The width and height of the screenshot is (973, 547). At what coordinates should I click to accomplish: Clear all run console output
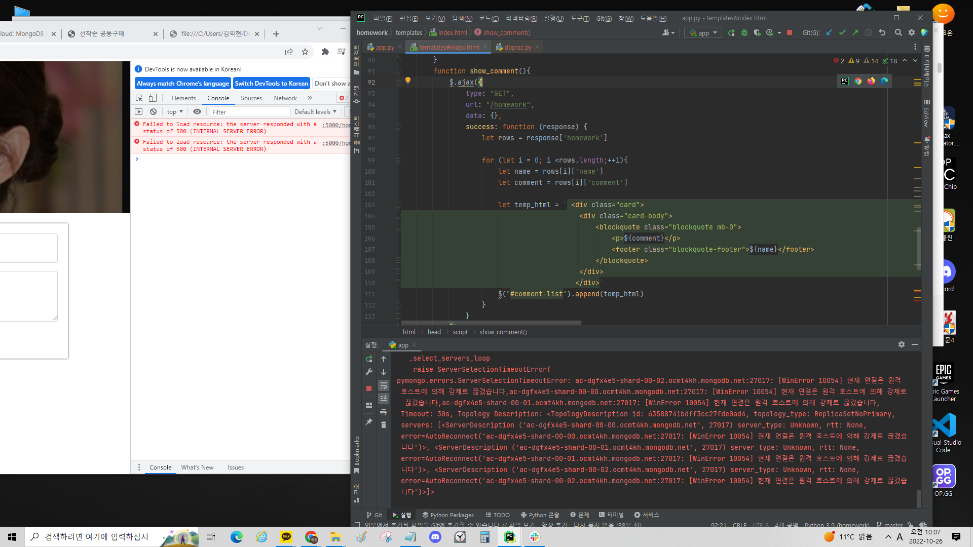pyautogui.click(x=384, y=425)
